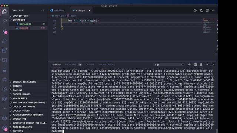
Task: Expand the Open Editors section
Action: tap(28, 16)
